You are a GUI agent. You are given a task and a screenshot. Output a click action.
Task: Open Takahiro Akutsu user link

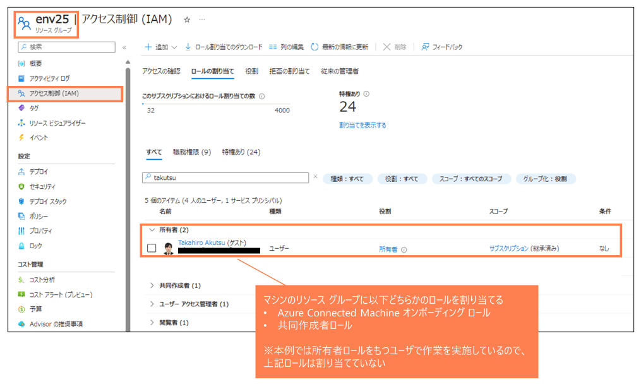201,242
